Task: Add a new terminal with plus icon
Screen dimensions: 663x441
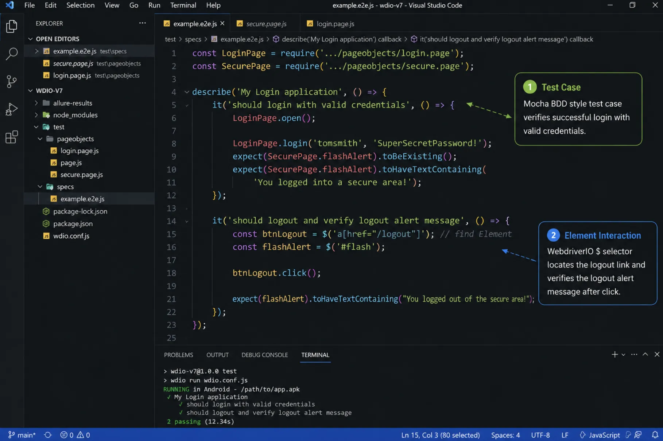Action: coord(614,354)
